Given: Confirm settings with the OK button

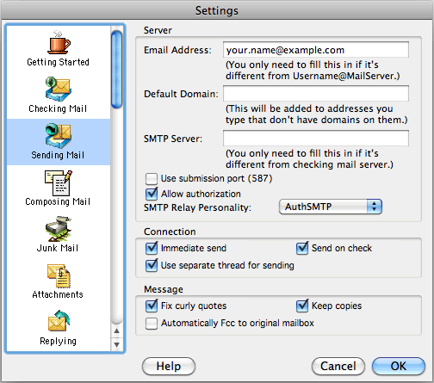Looking at the screenshot, I should coord(399,367).
